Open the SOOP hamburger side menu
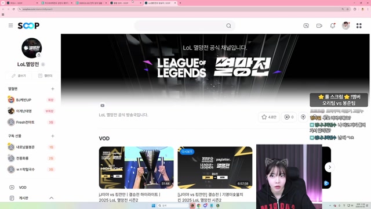The width and height of the screenshot is (371, 209). 10,26
